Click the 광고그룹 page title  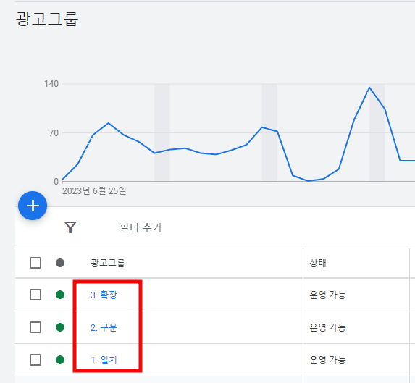47,19
